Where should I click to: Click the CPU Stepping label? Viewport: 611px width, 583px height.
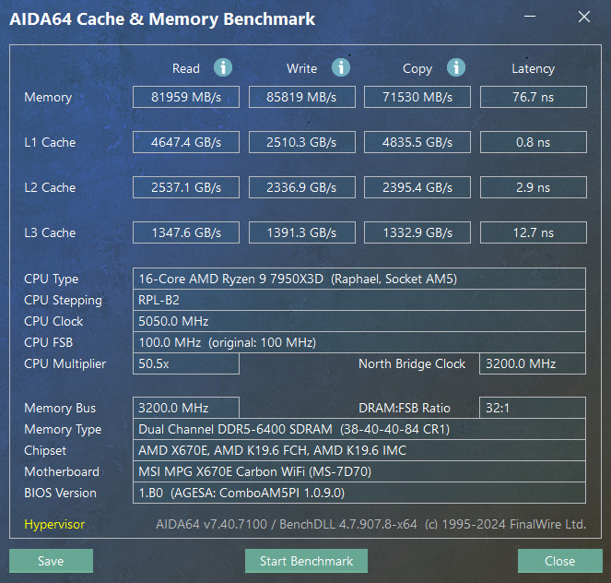point(63,301)
